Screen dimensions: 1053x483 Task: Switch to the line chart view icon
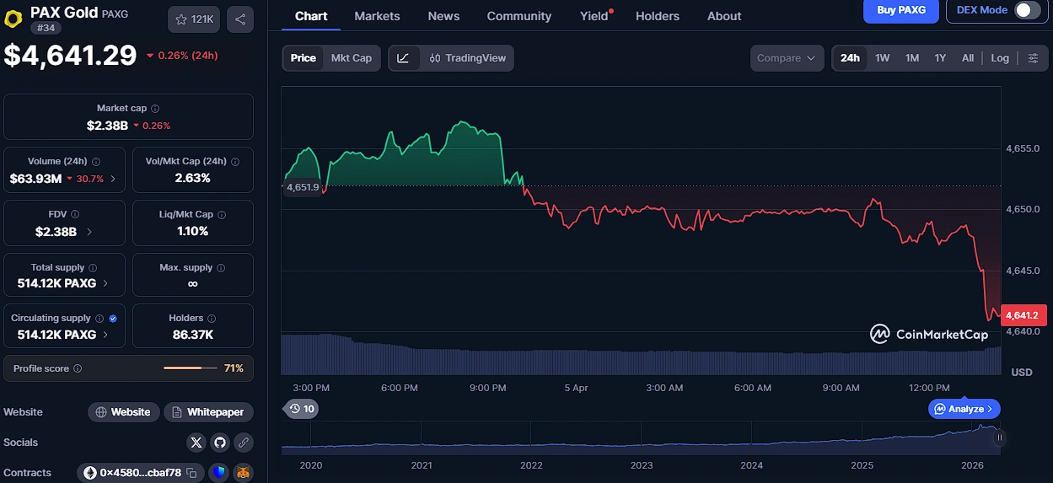tap(404, 58)
